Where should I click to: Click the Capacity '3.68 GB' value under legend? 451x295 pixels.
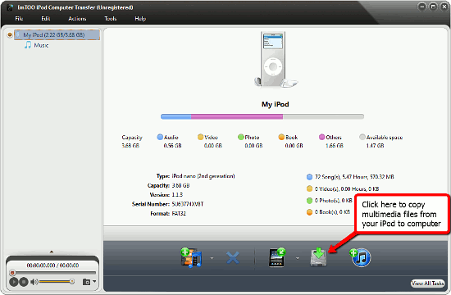(x=130, y=146)
